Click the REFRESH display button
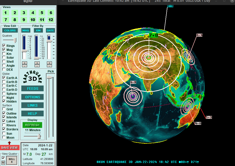This screenshot has height=166, width=235. 32,125
